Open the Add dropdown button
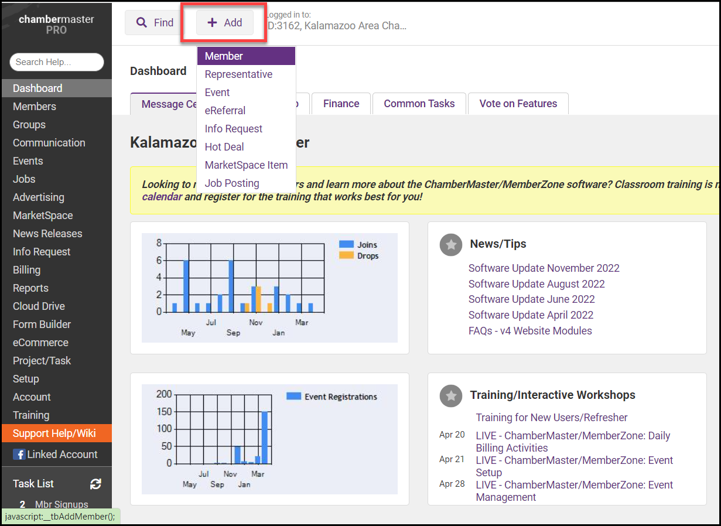Image resolution: width=721 pixels, height=526 pixels. pyautogui.click(x=225, y=23)
